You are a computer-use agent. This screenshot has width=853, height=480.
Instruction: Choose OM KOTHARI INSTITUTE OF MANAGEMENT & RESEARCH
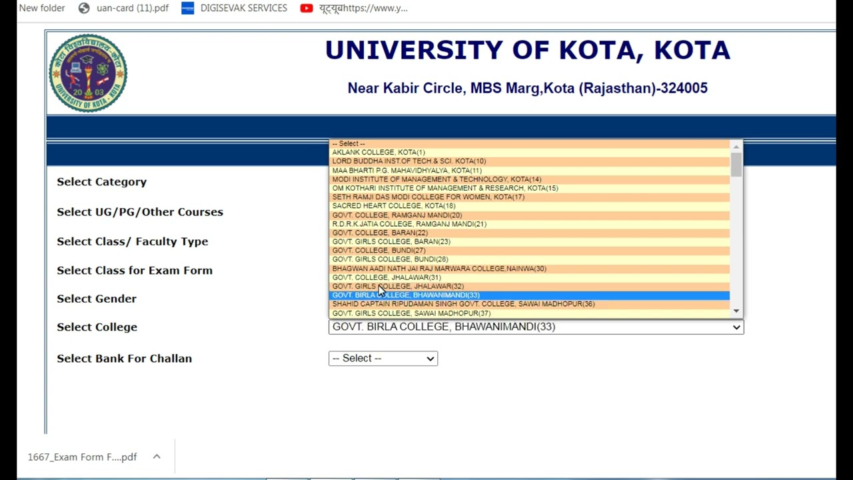click(530, 188)
